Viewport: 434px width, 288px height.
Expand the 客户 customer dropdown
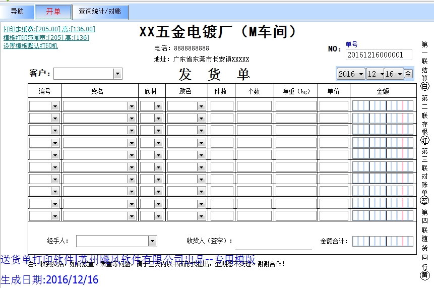click(x=117, y=74)
